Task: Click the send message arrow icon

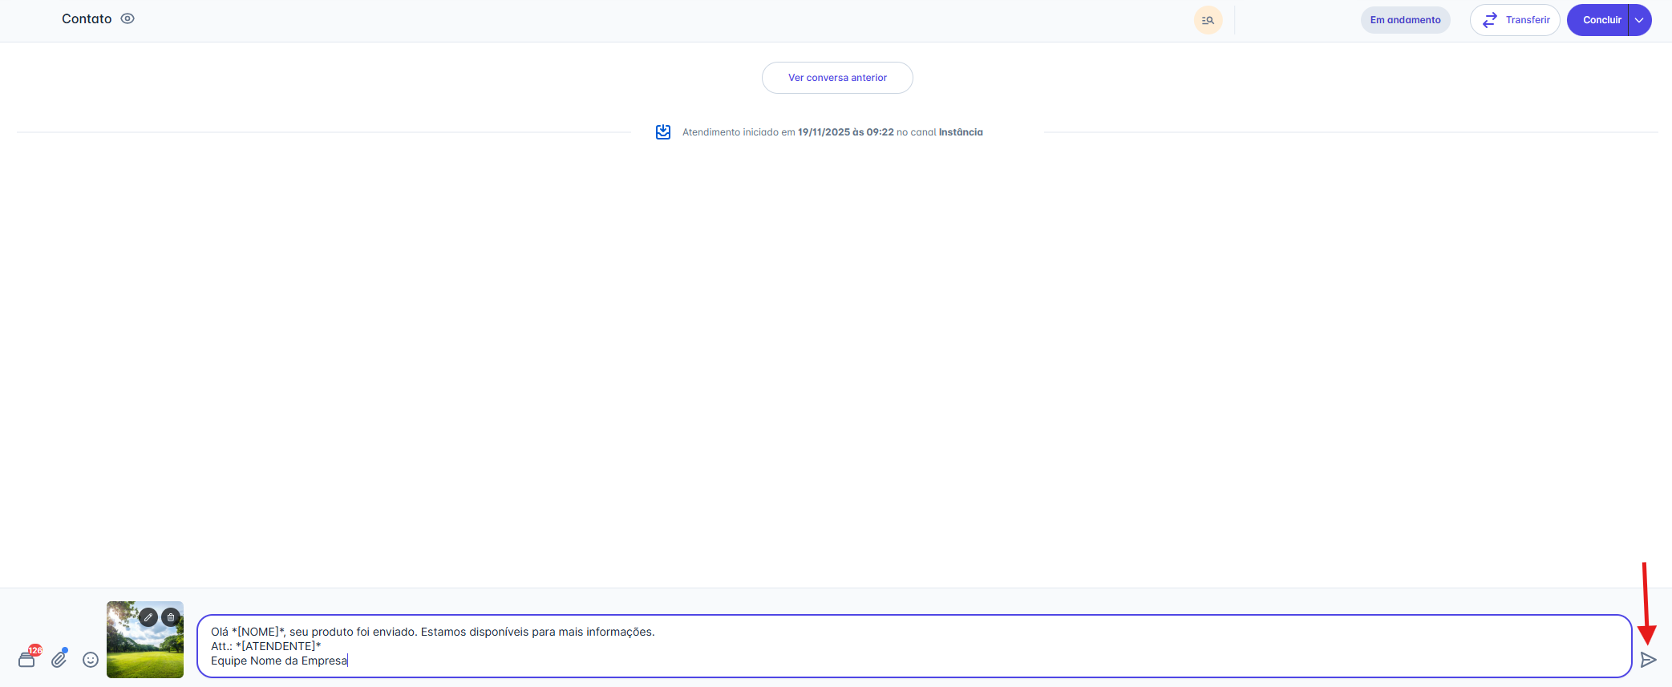Action: (x=1648, y=660)
